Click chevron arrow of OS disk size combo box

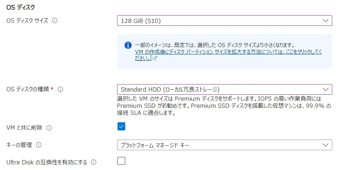[x=326, y=21]
